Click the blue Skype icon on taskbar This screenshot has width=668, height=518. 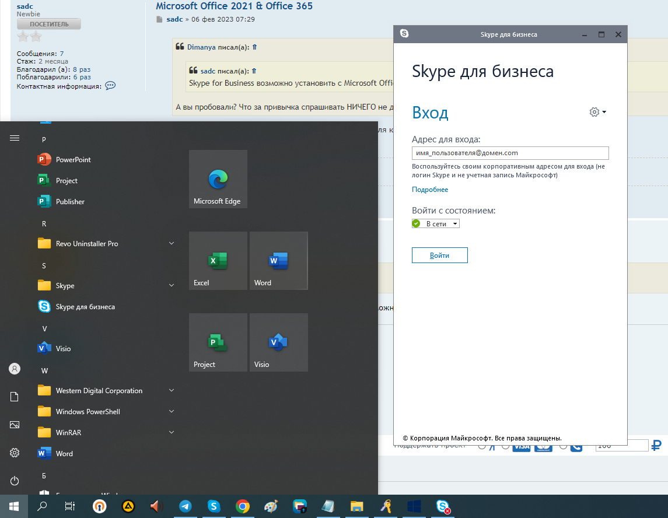(214, 506)
